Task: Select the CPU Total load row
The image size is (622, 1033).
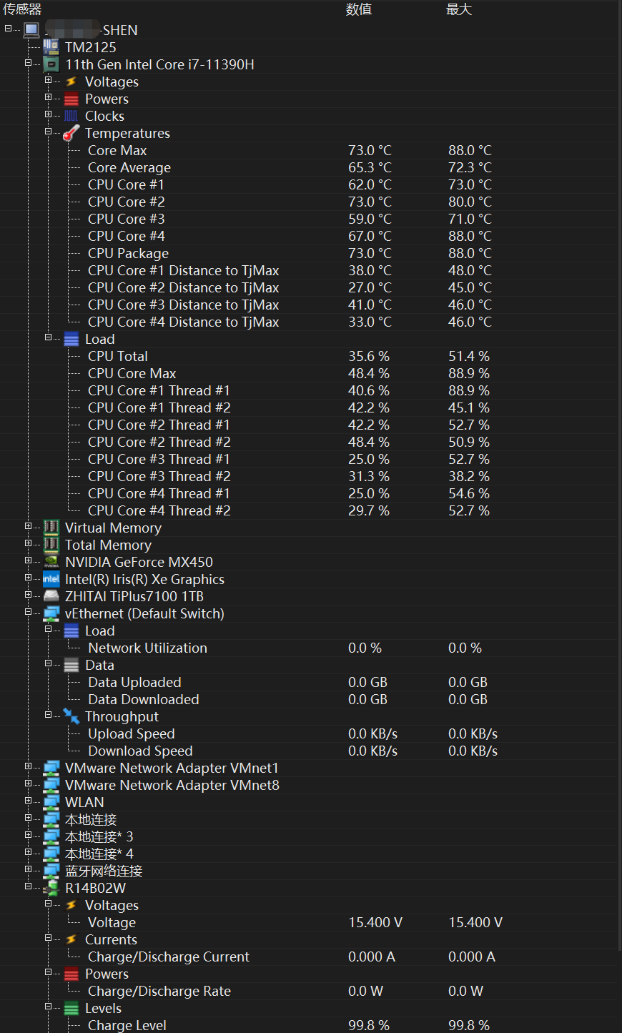Action: click(309, 356)
